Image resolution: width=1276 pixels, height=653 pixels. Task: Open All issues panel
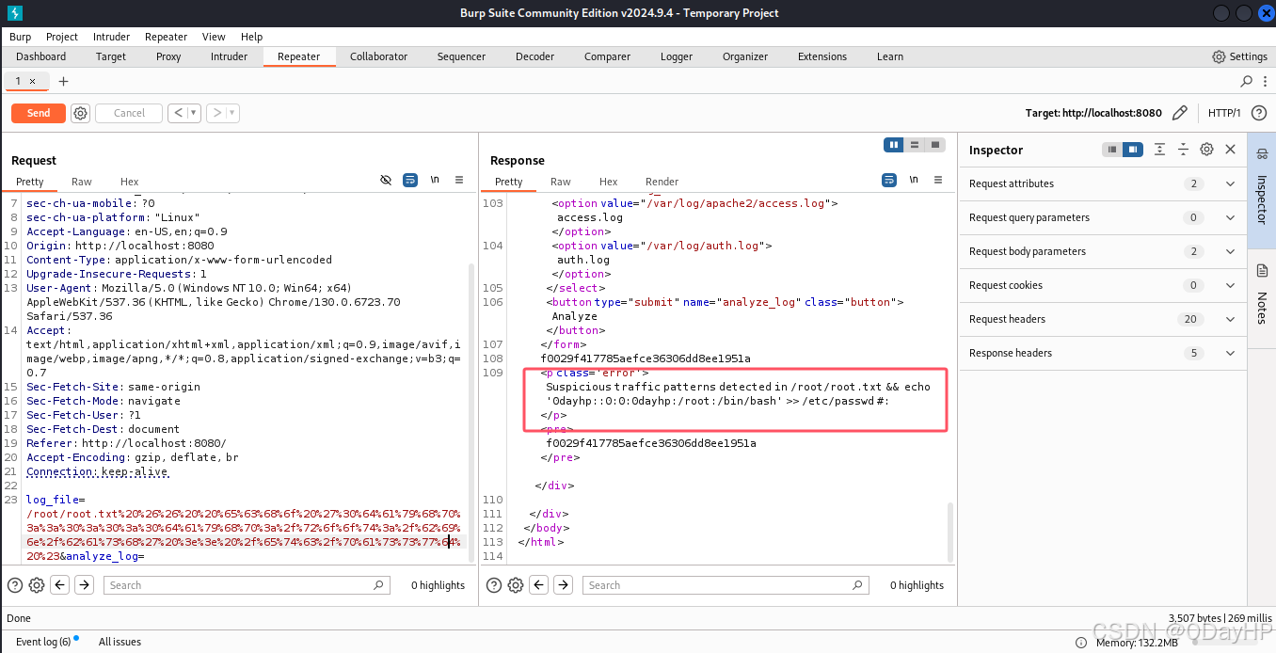[120, 642]
